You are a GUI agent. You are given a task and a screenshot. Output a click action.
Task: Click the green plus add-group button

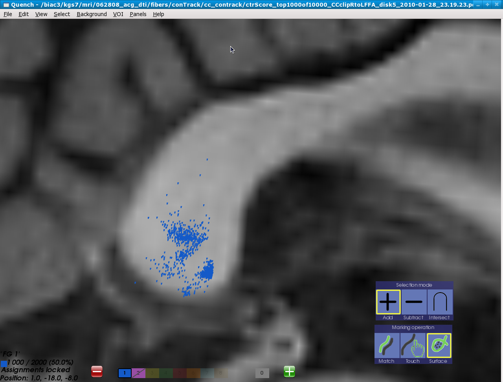click(289, 371)
